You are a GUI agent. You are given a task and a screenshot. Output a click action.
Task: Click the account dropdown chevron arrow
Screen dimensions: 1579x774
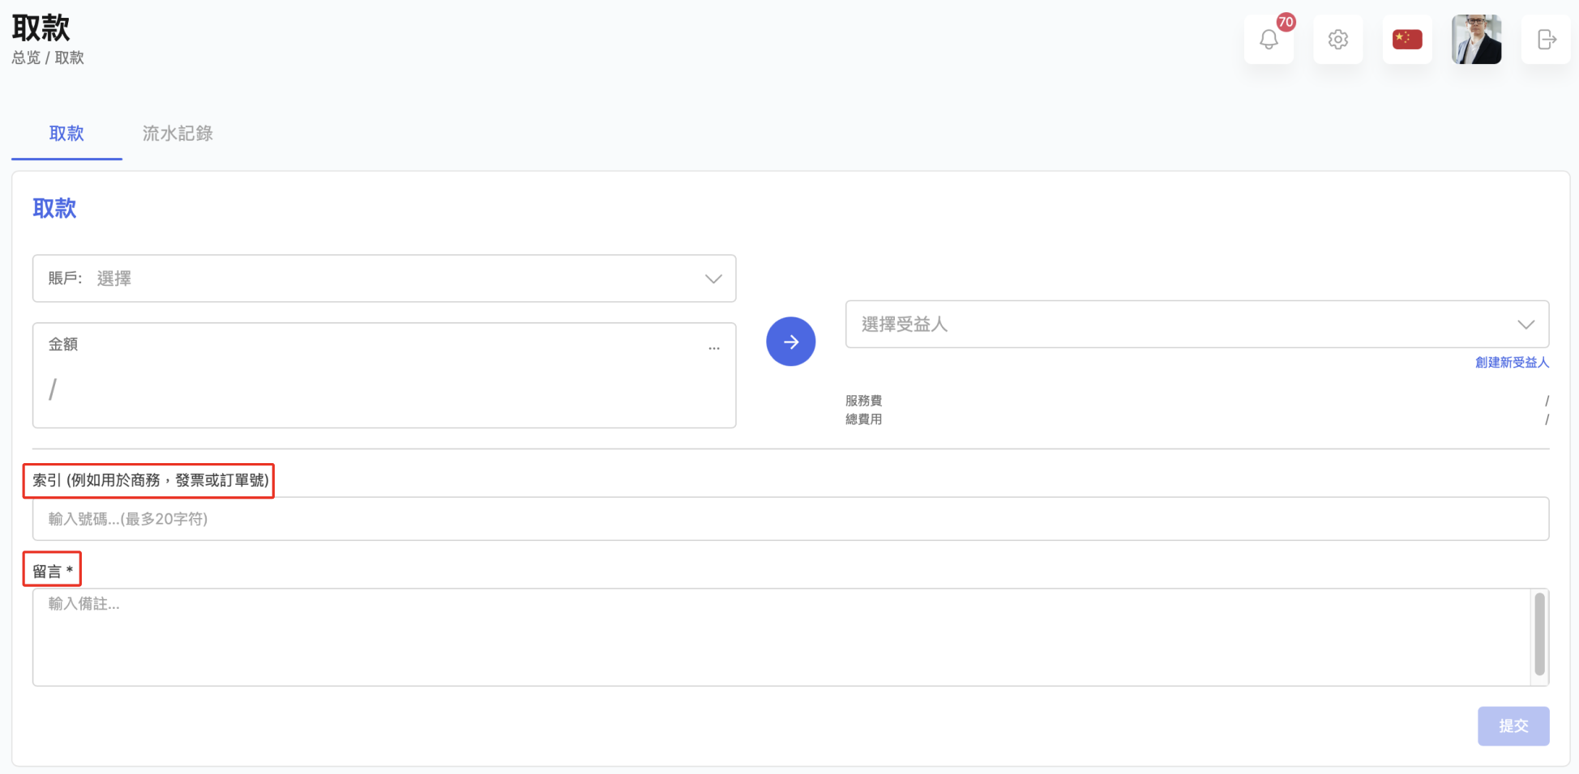(x=713, y=279)
